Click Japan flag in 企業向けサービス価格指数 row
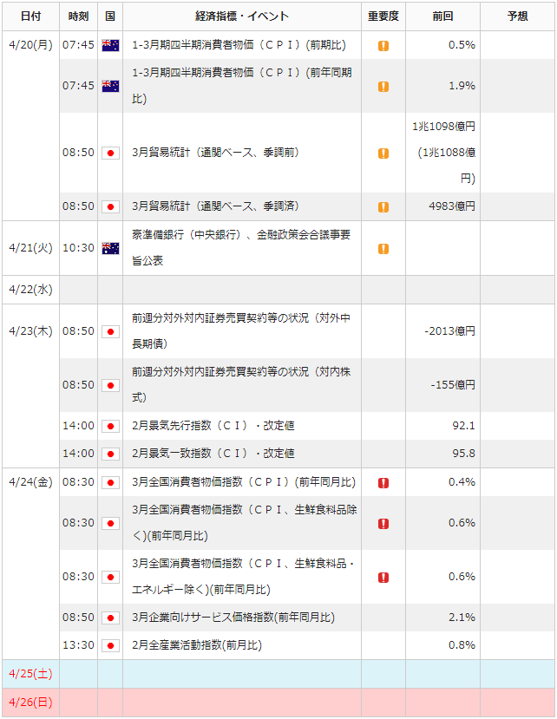This screenshot has height=719, width=557. (110, 618)
